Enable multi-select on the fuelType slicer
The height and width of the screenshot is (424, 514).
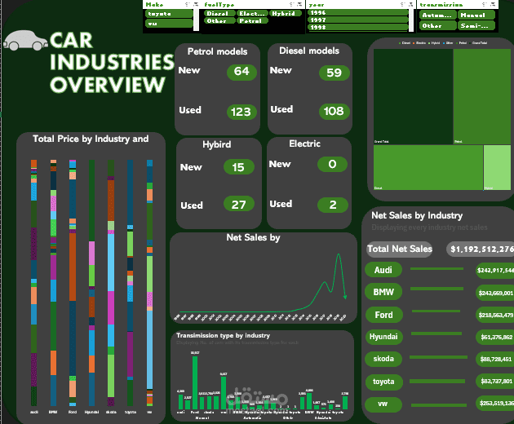(292, 4)
